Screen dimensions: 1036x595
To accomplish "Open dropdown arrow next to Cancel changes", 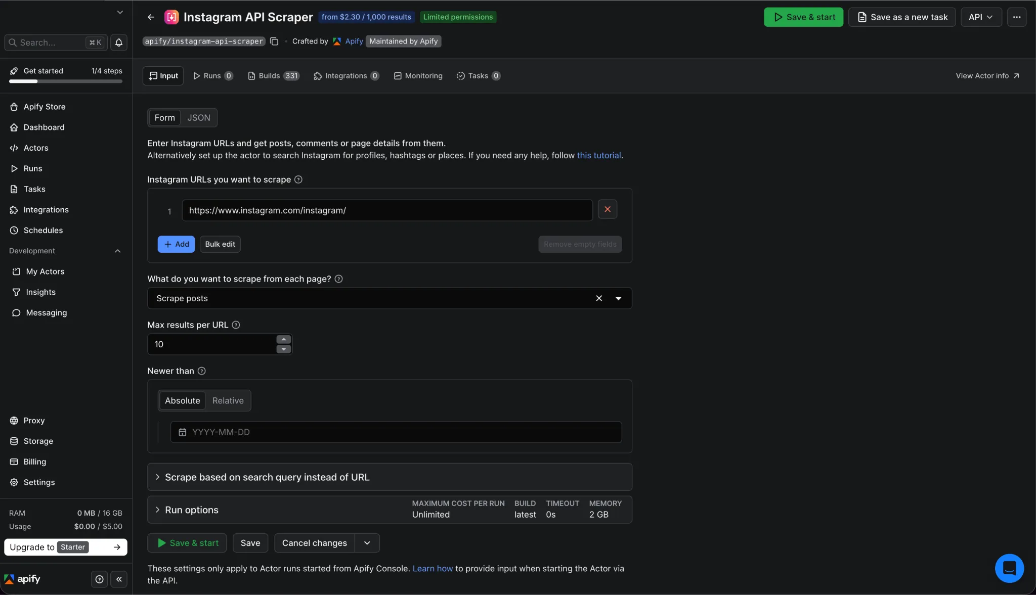I will pos(367,543).
